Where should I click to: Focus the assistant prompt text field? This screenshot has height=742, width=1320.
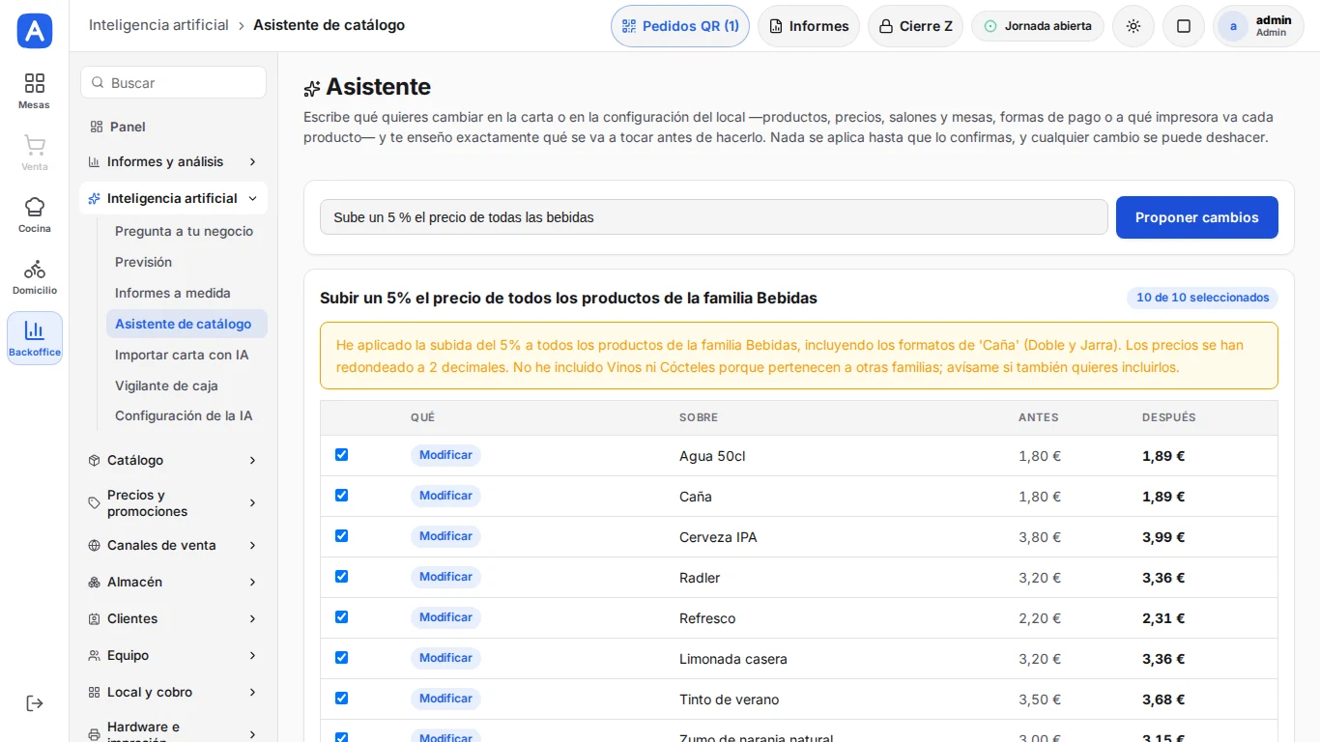(713, 217)
